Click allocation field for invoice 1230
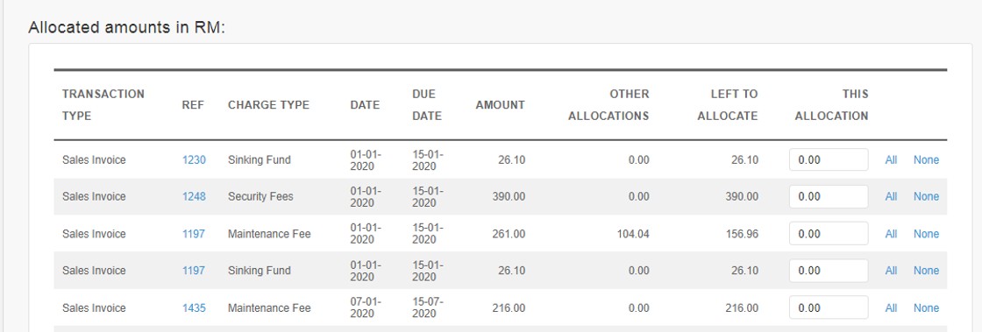 point(829,160)
